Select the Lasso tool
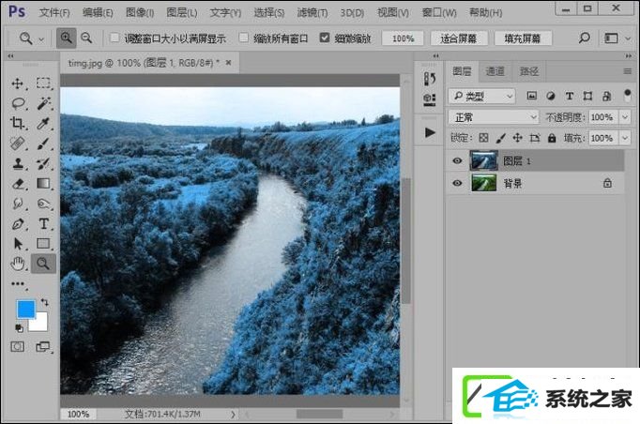The image size is (640, 424). click(18, 103)
